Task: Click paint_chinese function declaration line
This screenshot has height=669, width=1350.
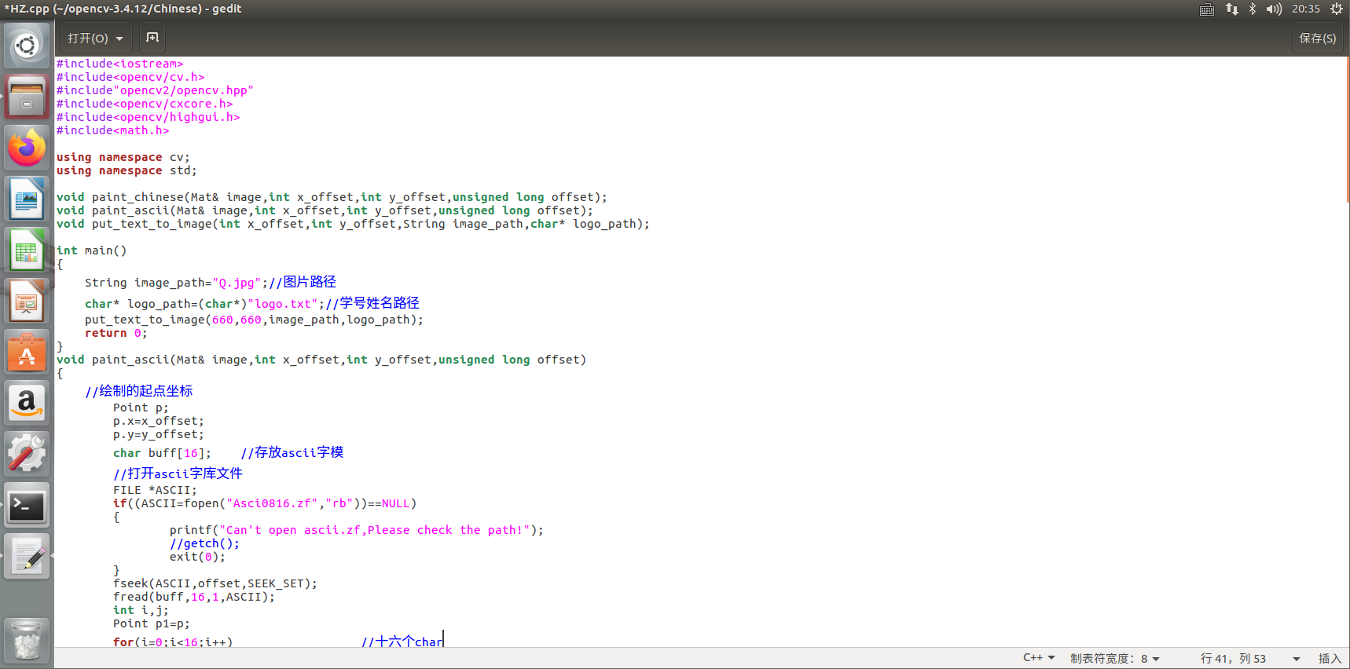Action: [x=332, y=197]
